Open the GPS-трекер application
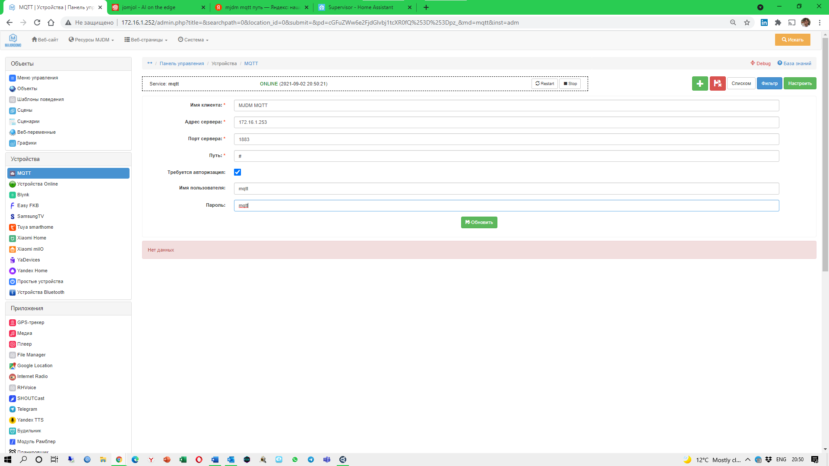Viewport: 829px width, 466px height. (30, 322)
